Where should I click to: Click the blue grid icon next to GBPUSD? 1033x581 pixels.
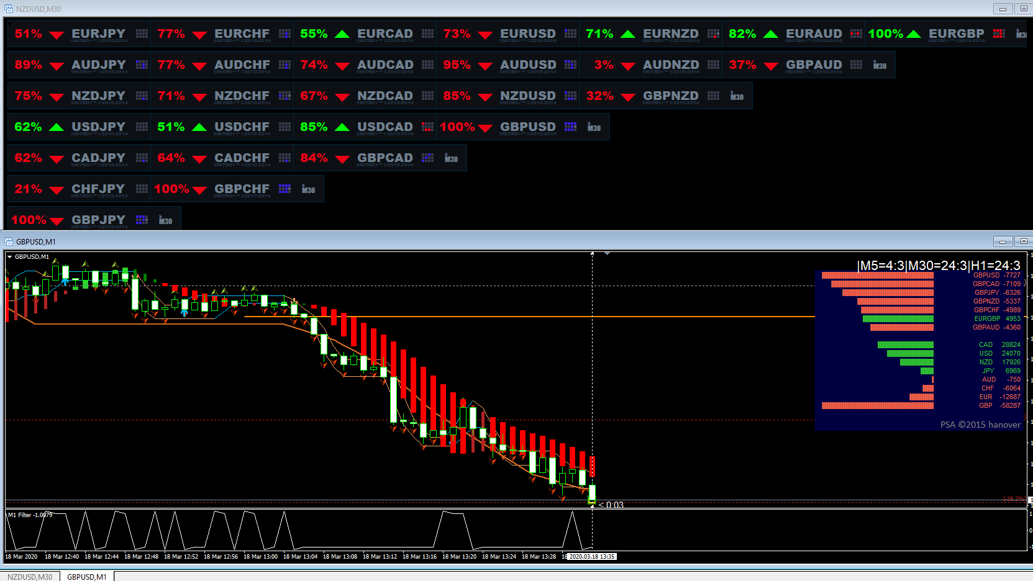click(571, 127)
